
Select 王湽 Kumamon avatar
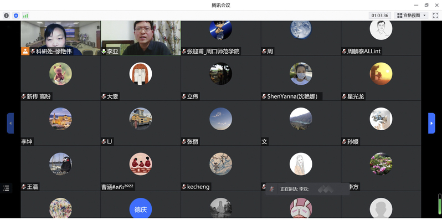coord(60,164)
